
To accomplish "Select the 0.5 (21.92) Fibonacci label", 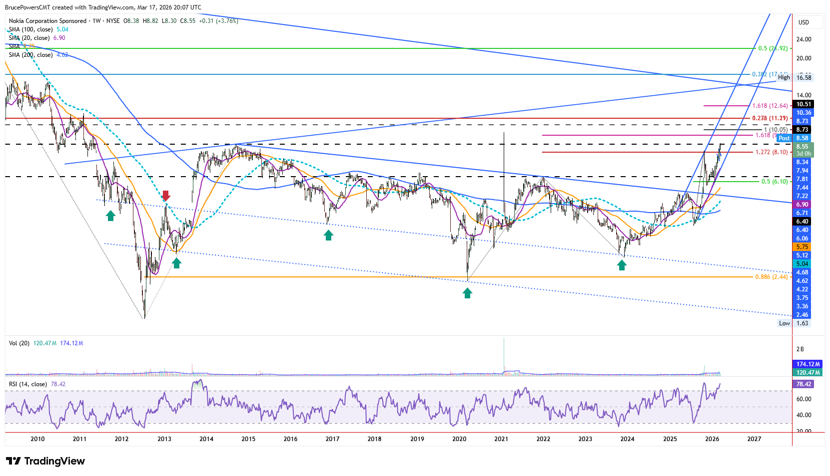I will [773, 48].
